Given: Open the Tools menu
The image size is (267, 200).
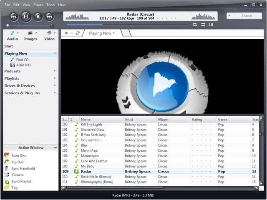Looking at the screenshot, I should pos(50,5).
